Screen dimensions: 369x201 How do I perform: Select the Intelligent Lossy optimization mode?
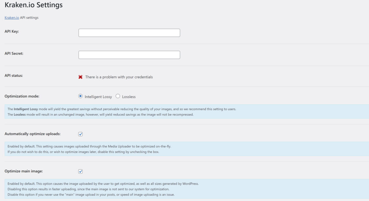(x=80, y=96)
